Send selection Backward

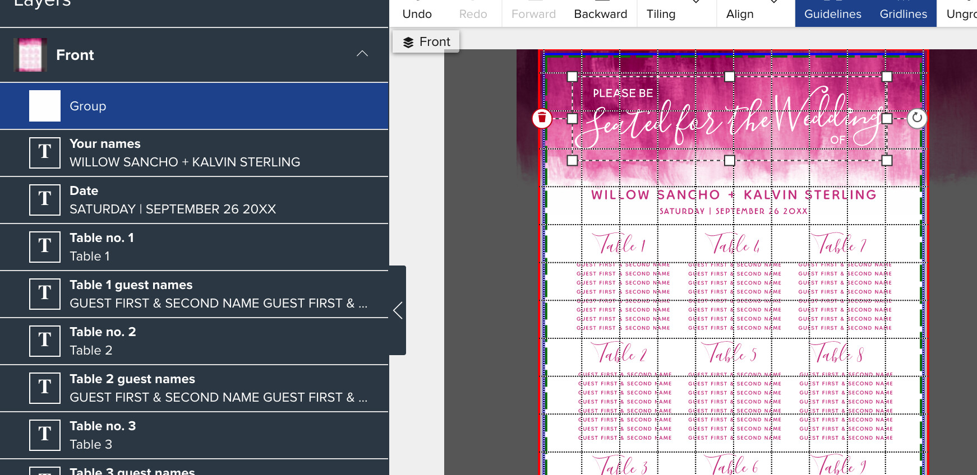point(601,13)
